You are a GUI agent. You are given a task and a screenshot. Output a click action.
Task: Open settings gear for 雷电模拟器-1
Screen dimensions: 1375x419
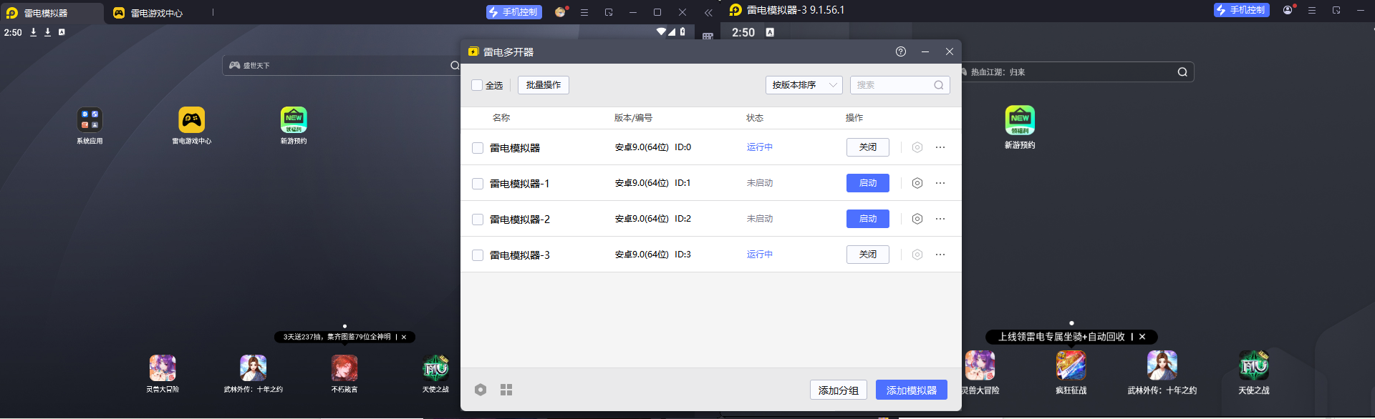[917, 183]
